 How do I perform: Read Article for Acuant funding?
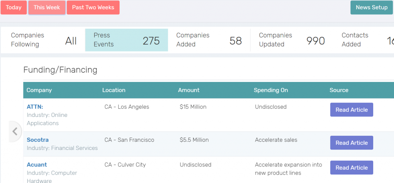tap(351, 168)
